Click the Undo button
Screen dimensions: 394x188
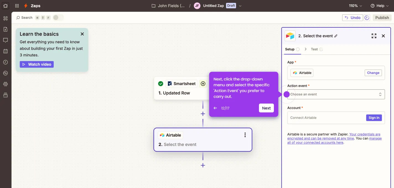[x=353, y=18]
